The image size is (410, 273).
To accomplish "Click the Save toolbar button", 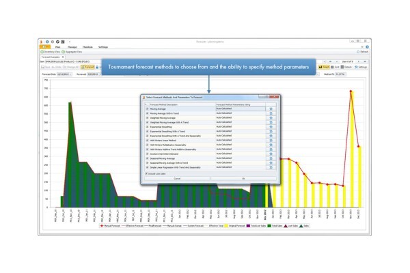I will point(46,67).
